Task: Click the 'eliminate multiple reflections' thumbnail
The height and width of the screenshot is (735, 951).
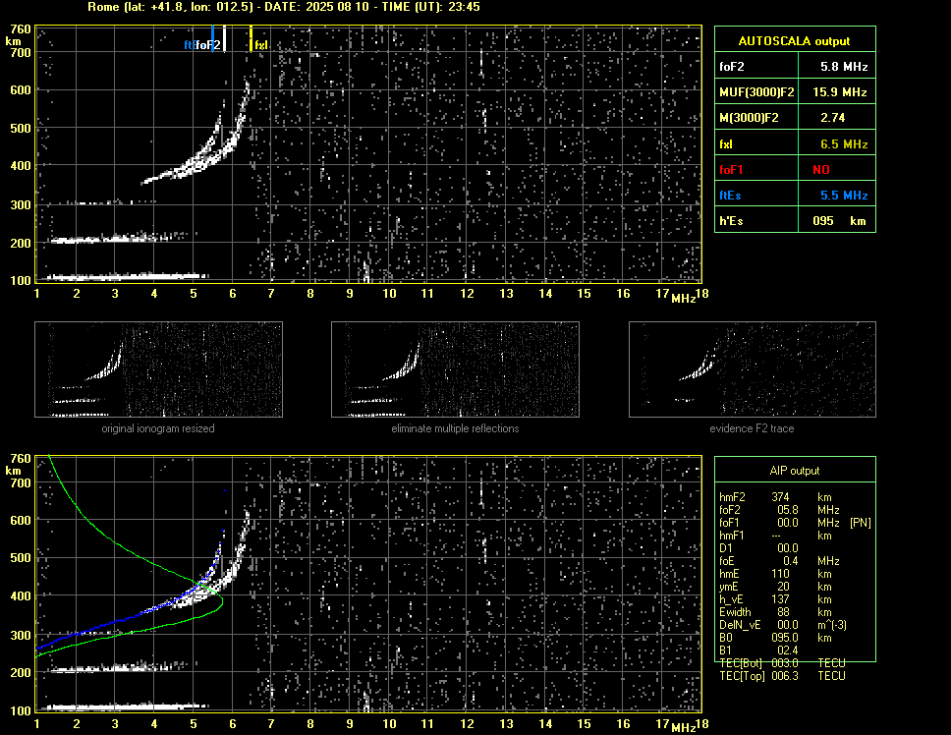Action: pos(455,369)
